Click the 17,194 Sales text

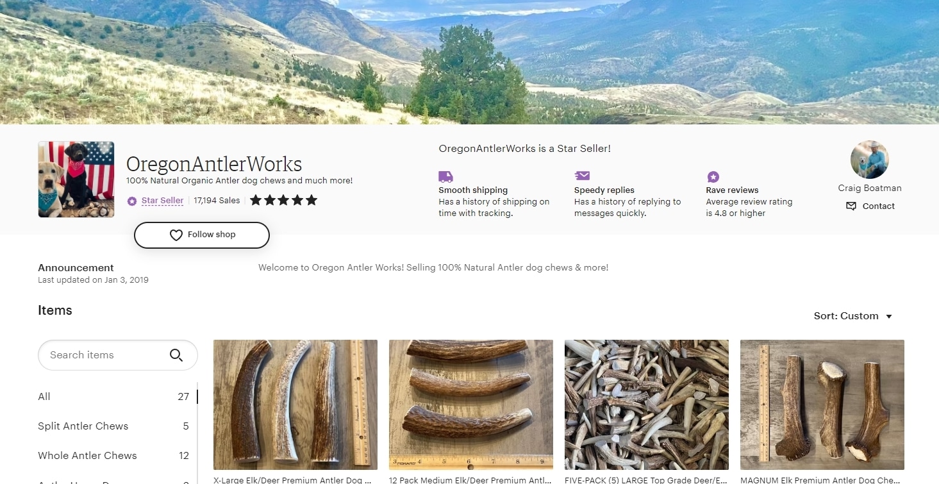[x=217, y=201]
